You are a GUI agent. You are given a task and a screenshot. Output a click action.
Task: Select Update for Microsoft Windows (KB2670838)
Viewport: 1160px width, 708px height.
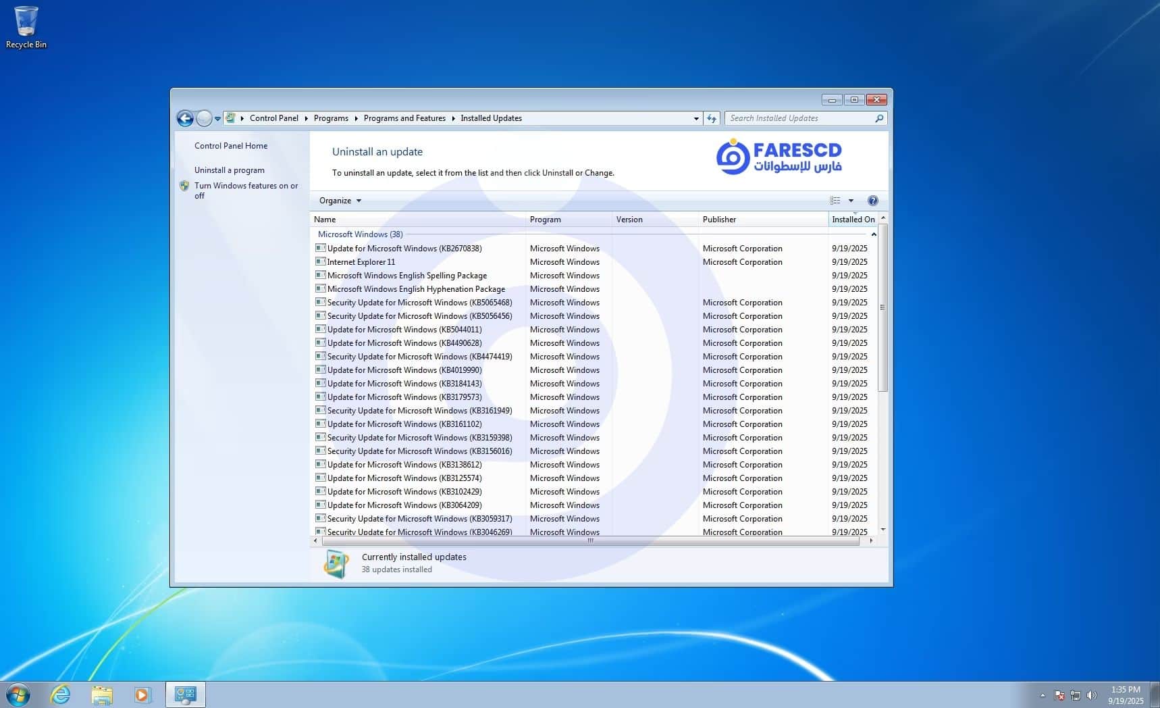coord(594,249)
